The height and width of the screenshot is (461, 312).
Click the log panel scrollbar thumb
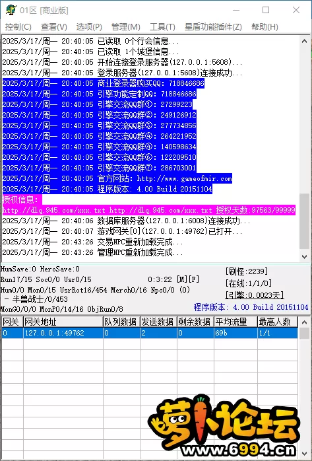point(304,221)
